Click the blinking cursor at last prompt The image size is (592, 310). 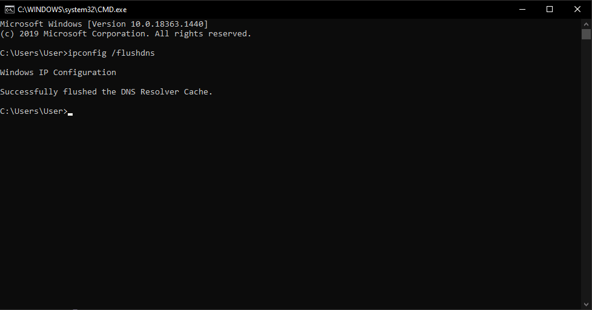[x=70, y=113]
